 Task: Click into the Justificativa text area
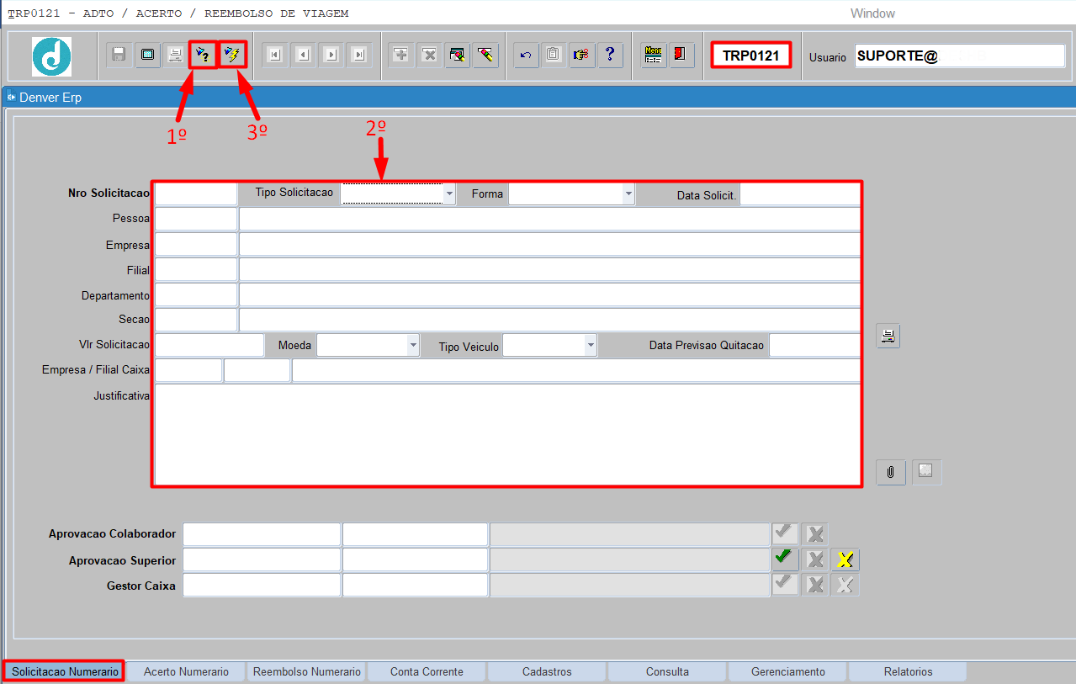tap(507, 434)
